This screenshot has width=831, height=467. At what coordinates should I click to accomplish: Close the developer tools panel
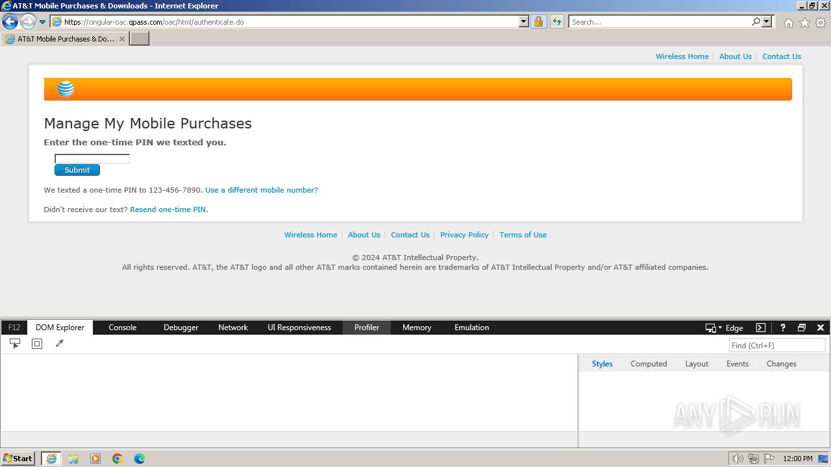[x=821, y=328]
